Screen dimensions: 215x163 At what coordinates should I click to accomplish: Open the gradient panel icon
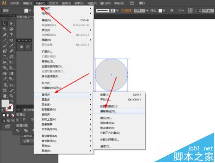click(x=21, y=47)
